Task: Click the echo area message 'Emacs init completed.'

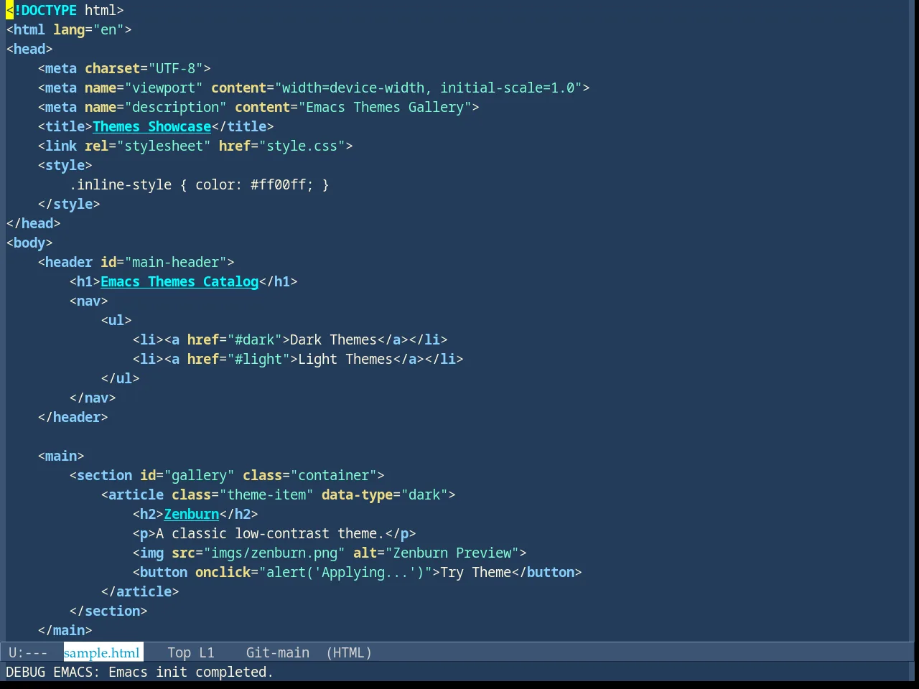Action: click(191, 672)
